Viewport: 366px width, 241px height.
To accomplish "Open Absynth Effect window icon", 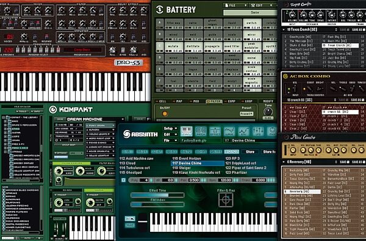I will click(x=215, y=131).
